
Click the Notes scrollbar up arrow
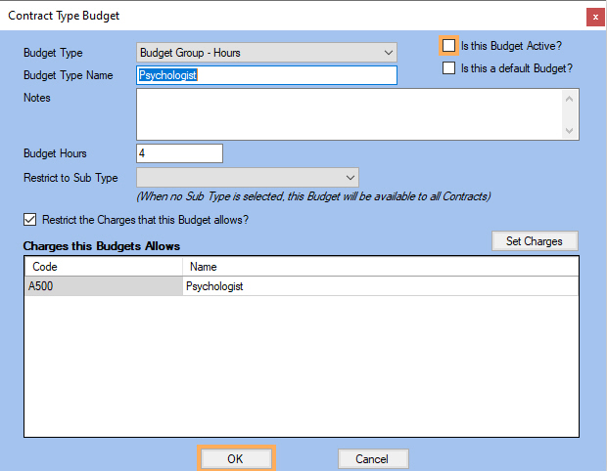[569, 99]
